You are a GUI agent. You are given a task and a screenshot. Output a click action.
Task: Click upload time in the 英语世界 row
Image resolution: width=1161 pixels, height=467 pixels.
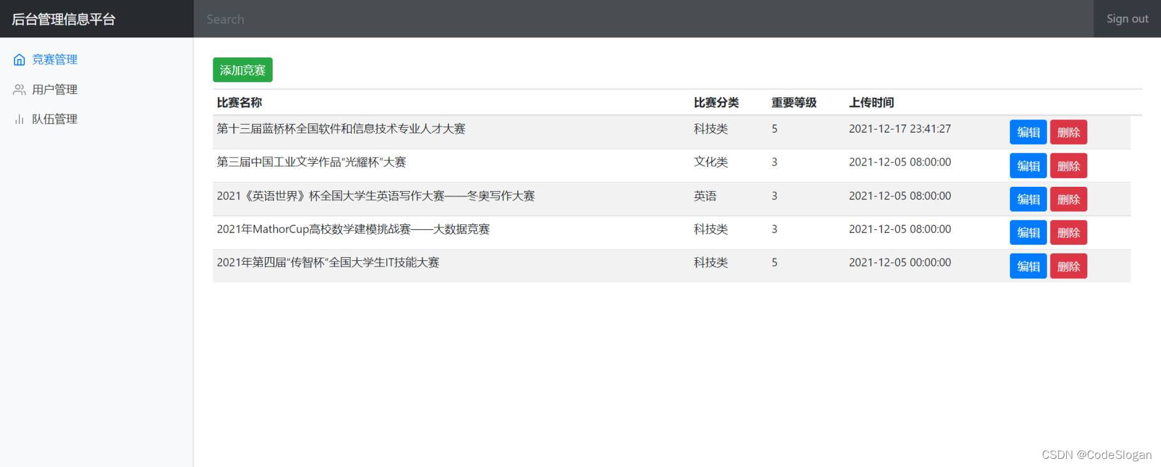pos(900,196)
